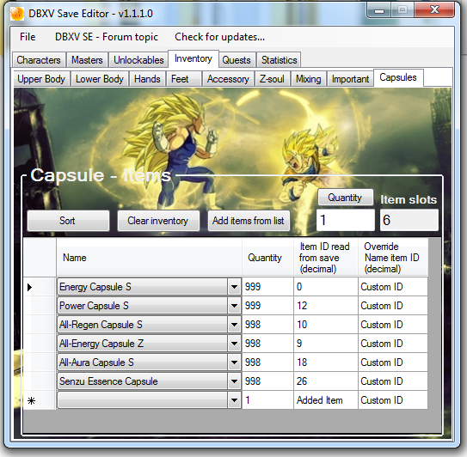Expand the All-Regen Capsule S dropdown arrow
The width and height of the screenshot is (467, 457).
coord(235,325)
